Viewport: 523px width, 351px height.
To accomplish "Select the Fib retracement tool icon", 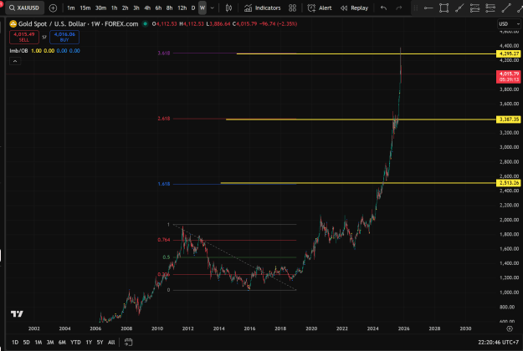I will pyautogui.click(x=474, y=8).
